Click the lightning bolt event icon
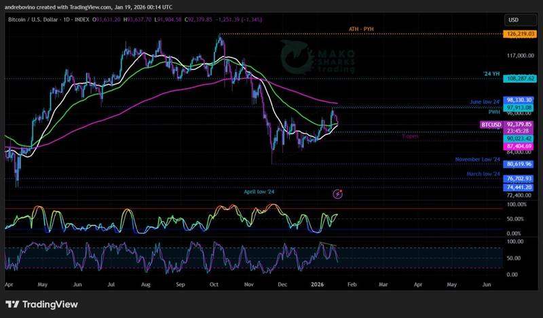 tap(338, 194)
